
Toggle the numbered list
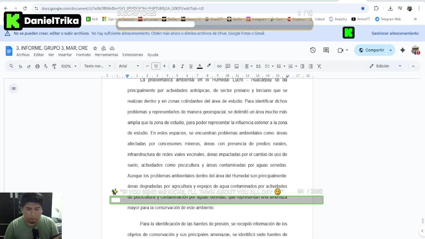pos(291,66)
